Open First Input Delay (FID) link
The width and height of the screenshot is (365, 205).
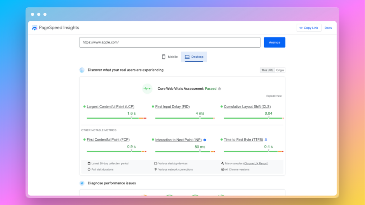pyautogui.click(x=173, y=106)
